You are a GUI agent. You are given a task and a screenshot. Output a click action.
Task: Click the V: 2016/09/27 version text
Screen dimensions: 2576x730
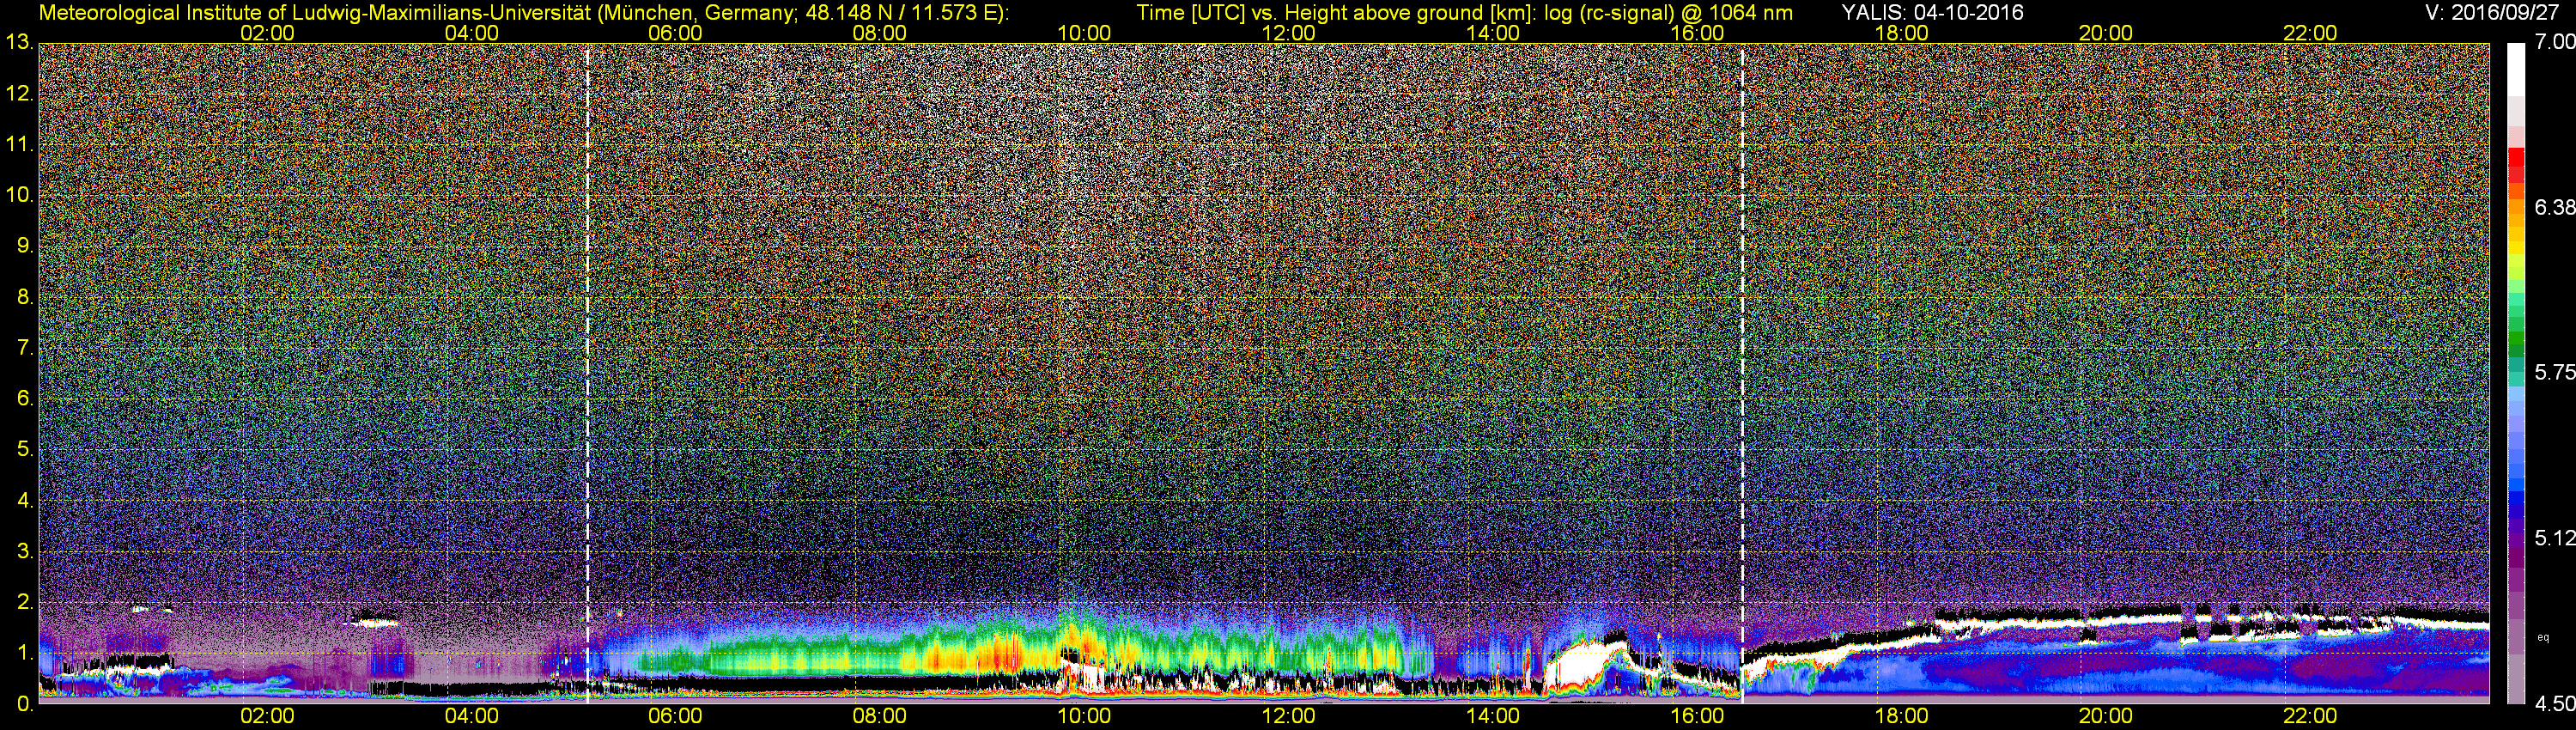[2489, 12]
